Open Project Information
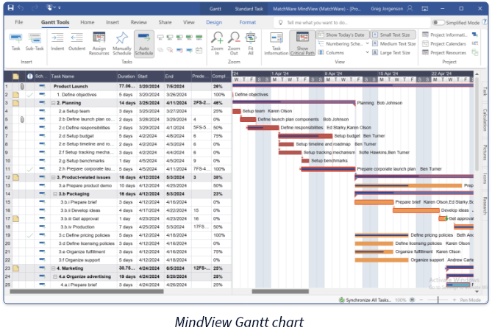This screenshot has height=333, width=492. point(445,35)
